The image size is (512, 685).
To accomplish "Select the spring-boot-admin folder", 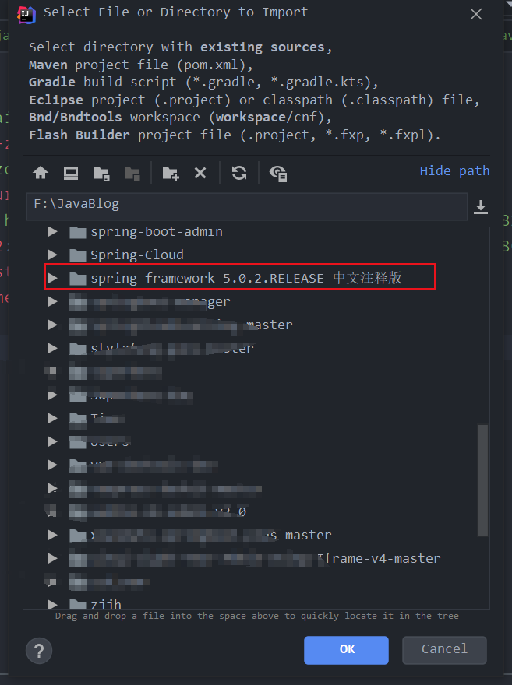I will pos(157,231).
